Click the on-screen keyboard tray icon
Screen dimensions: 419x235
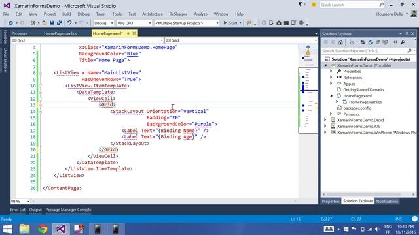329,229
